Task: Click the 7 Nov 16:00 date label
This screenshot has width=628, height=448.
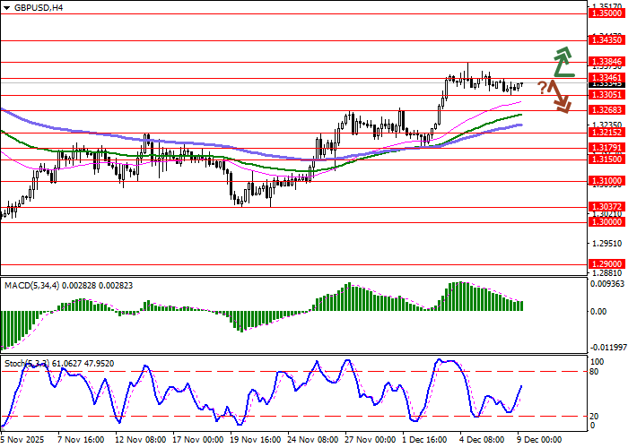Action: coord(81,440)
